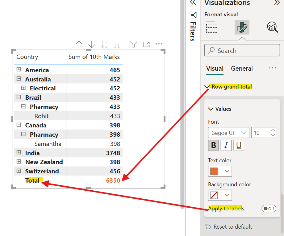Screen dimensions: 284x236
Task: Click the Focus mode icon
Action: pos(146,44)
